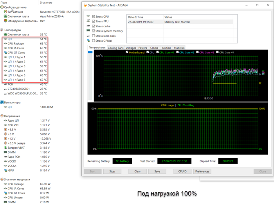Viewport: 274px width, 207px height.
Task: Click the icon beside +12 V row
Action: tap(5, 139)
